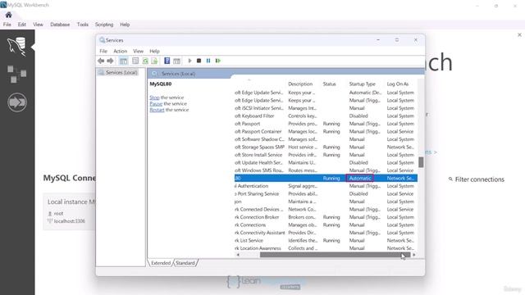Select the iSCSI Initiator service row

pos(326,108)
